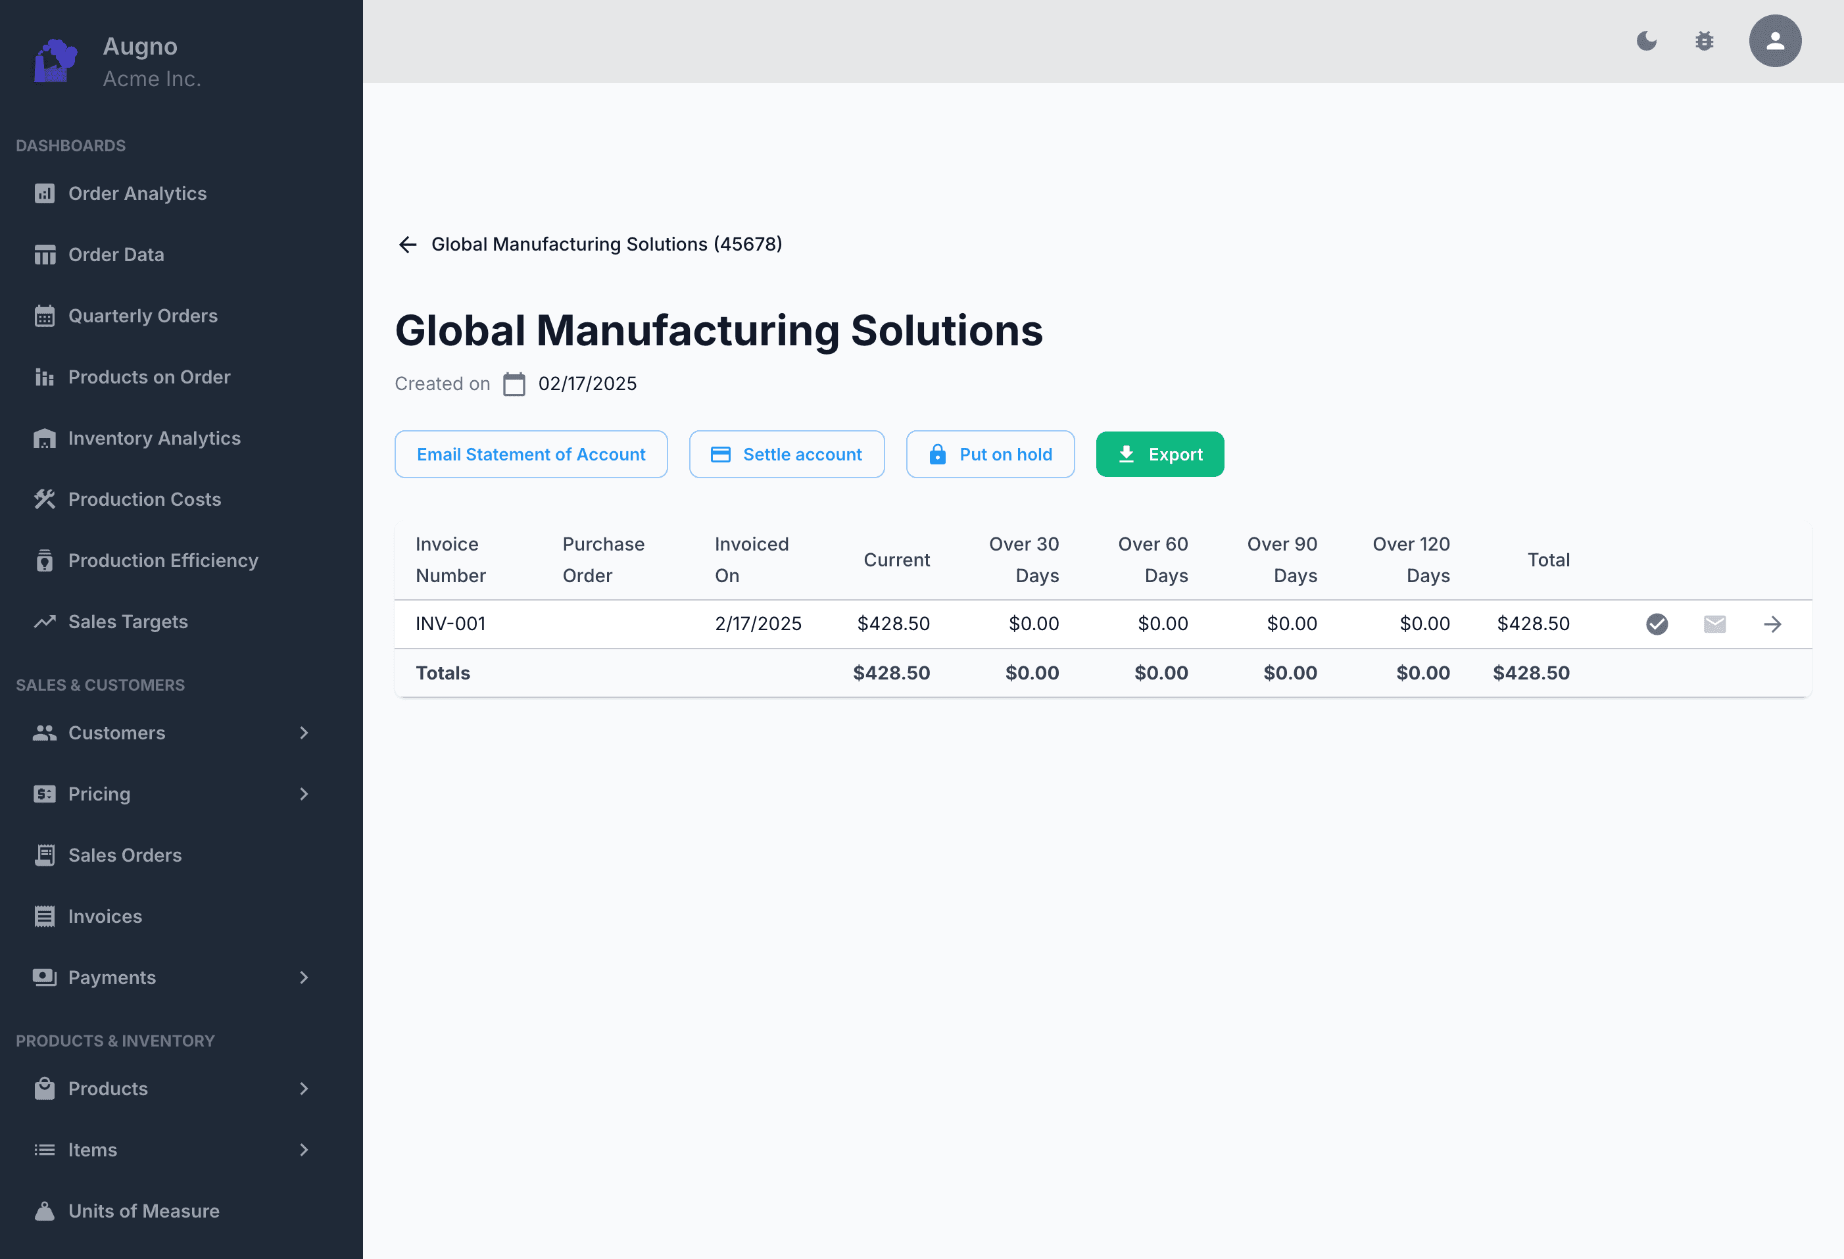The image size is (1844, 1259).
Task: Email invoice INV-001 envelope icon
Action: pyautogui.click(x=1714, y=624)
